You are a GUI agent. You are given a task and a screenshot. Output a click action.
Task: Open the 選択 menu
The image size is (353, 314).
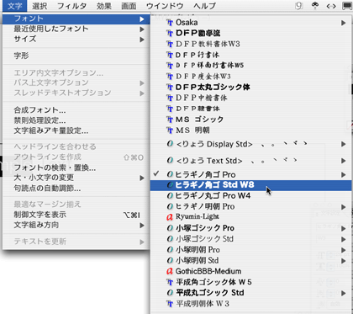coord(40,6)
